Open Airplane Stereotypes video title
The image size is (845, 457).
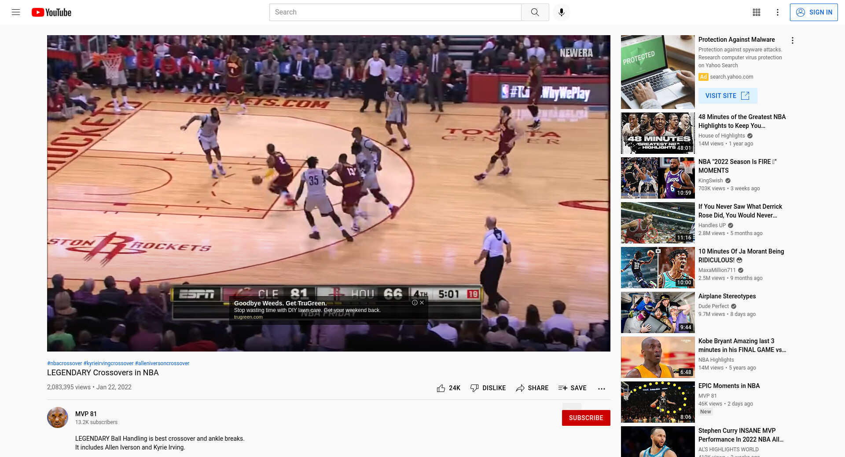pyautogui.click(x=727, y=296)
